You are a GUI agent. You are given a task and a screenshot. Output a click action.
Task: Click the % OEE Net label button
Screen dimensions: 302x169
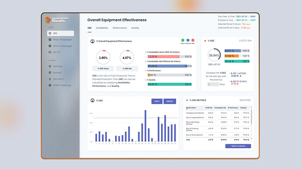(127, 68)
